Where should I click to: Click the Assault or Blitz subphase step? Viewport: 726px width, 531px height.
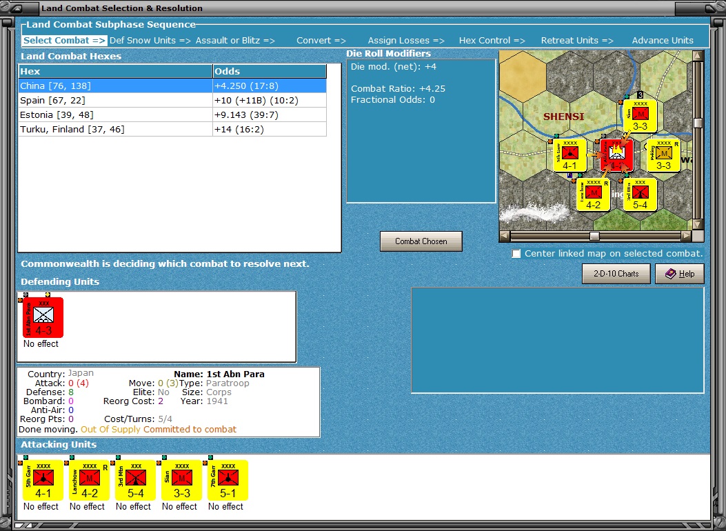click(234, 40)
